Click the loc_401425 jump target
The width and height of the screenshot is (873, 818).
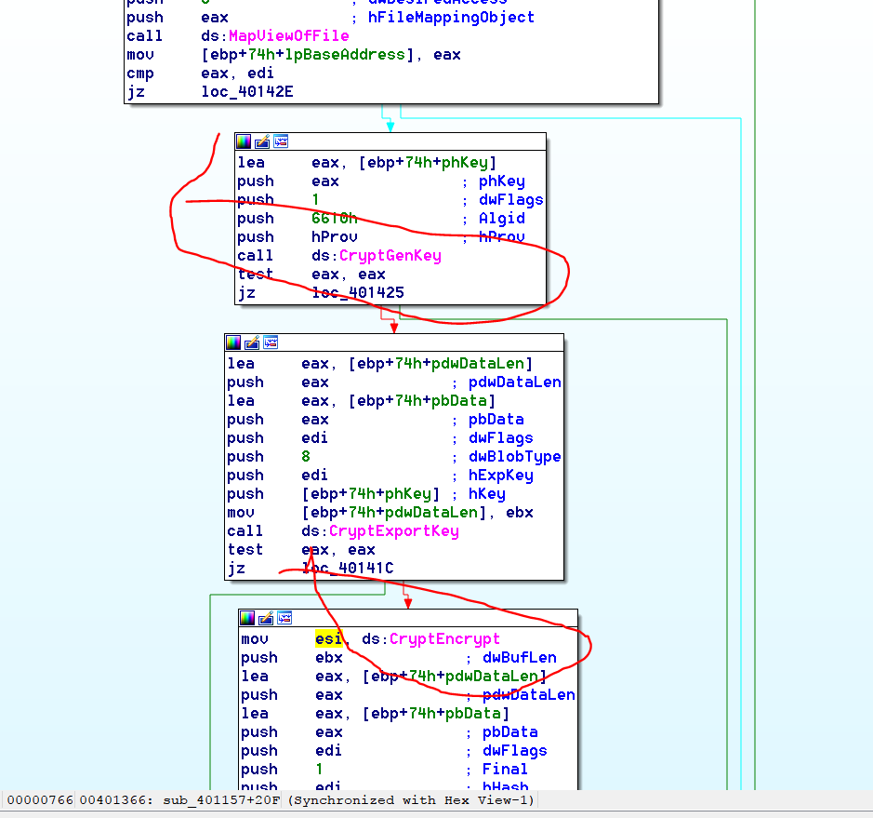[358, 293]
